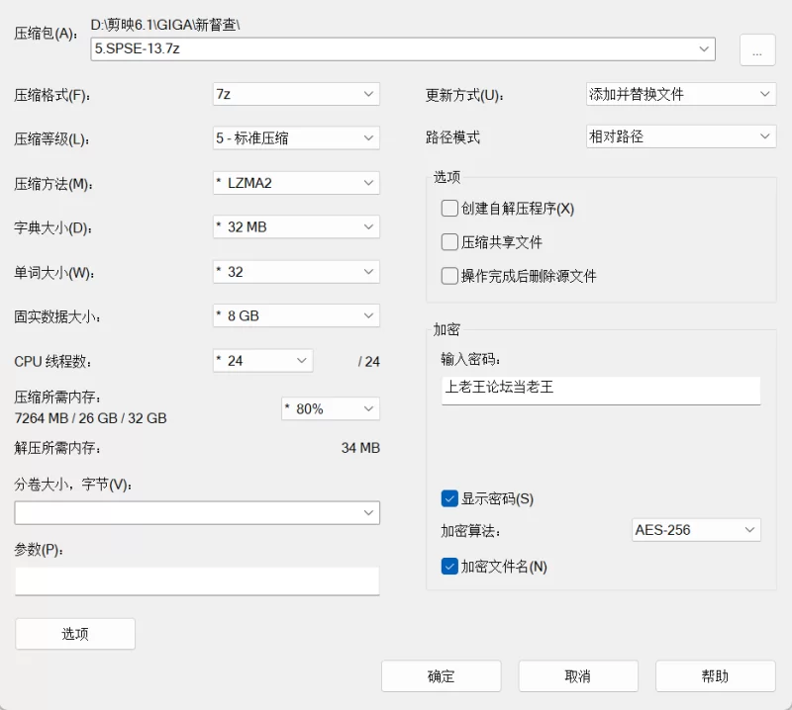Screen dimensions: 792x710
Task: Disable the 加密文件名 checkbox
Action: coord(449,567)
